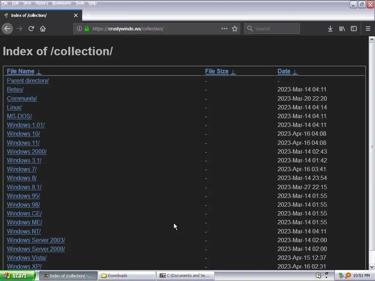
Task: Click the page scrollbar down arrow
Action: click(372, 267)
